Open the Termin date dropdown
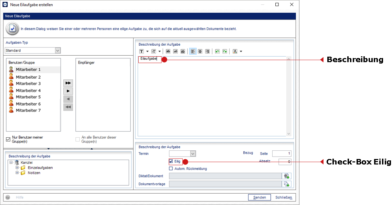The height and width of the screenshot is (205, 392). [x=193, y=153]
